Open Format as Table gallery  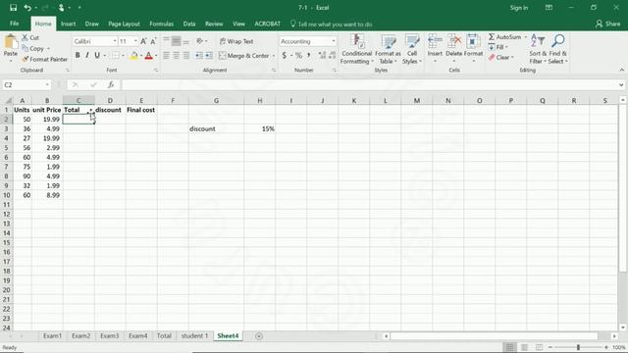[388, 49]
